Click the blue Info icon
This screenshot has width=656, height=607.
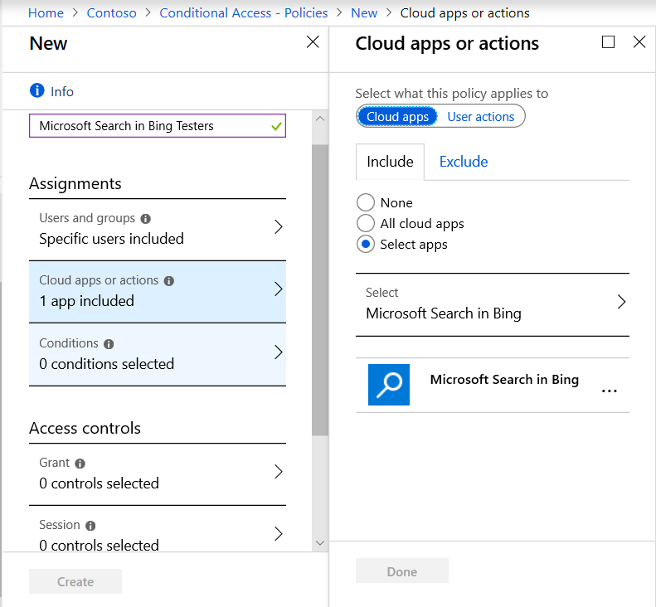36,90
